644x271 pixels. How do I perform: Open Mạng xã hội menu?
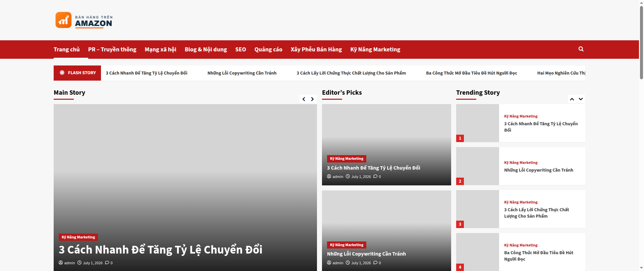[160, 49]
